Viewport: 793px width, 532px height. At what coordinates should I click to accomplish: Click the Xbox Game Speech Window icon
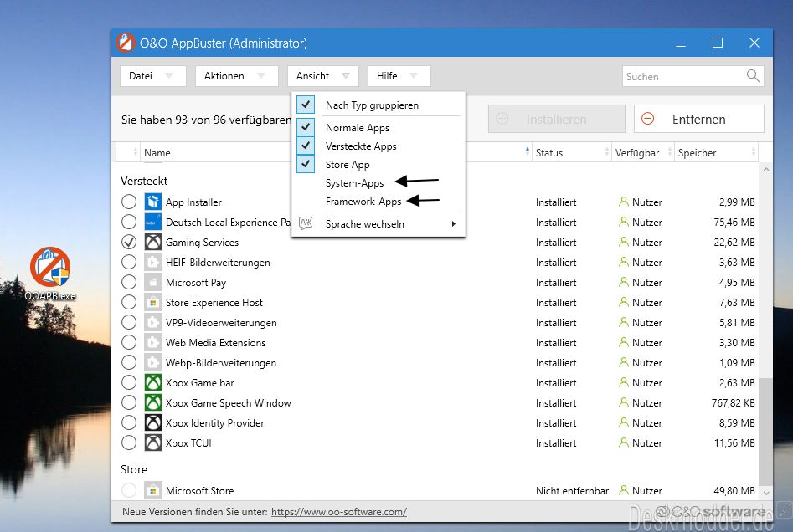pos(152,402)
